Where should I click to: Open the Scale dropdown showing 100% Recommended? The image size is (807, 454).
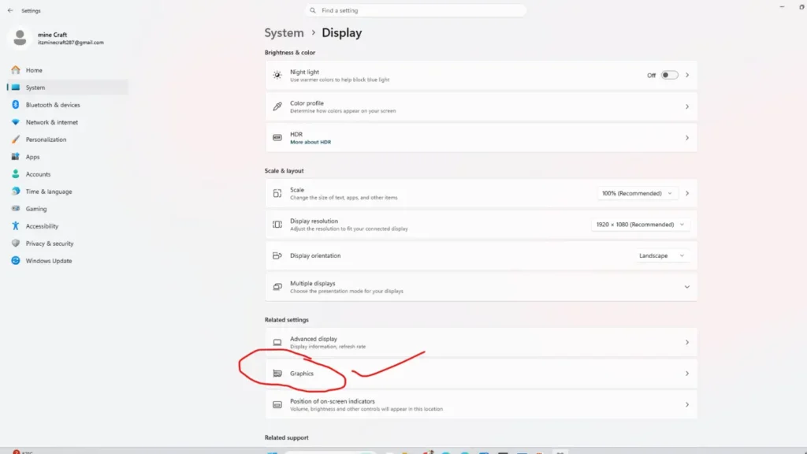(x=637, y=192)
